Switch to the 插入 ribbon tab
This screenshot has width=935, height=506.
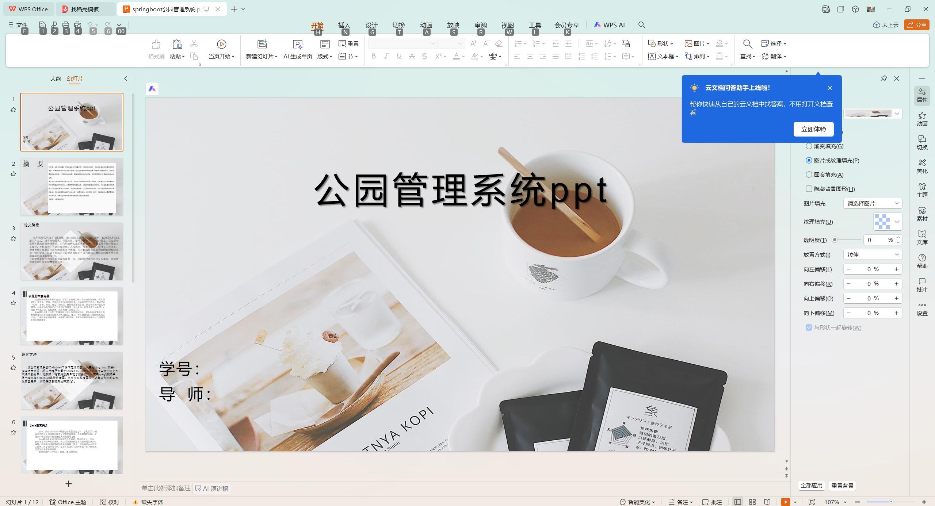point(344,26)
